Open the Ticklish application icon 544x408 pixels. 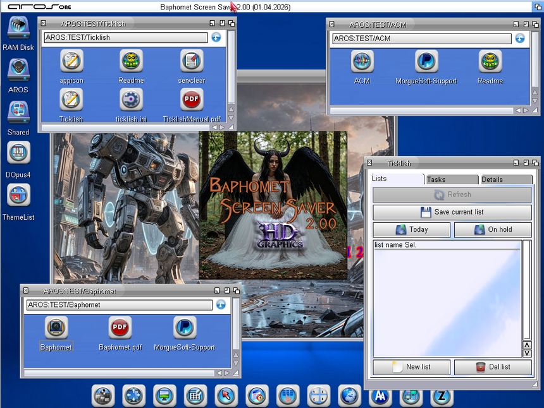click(71, 101)
